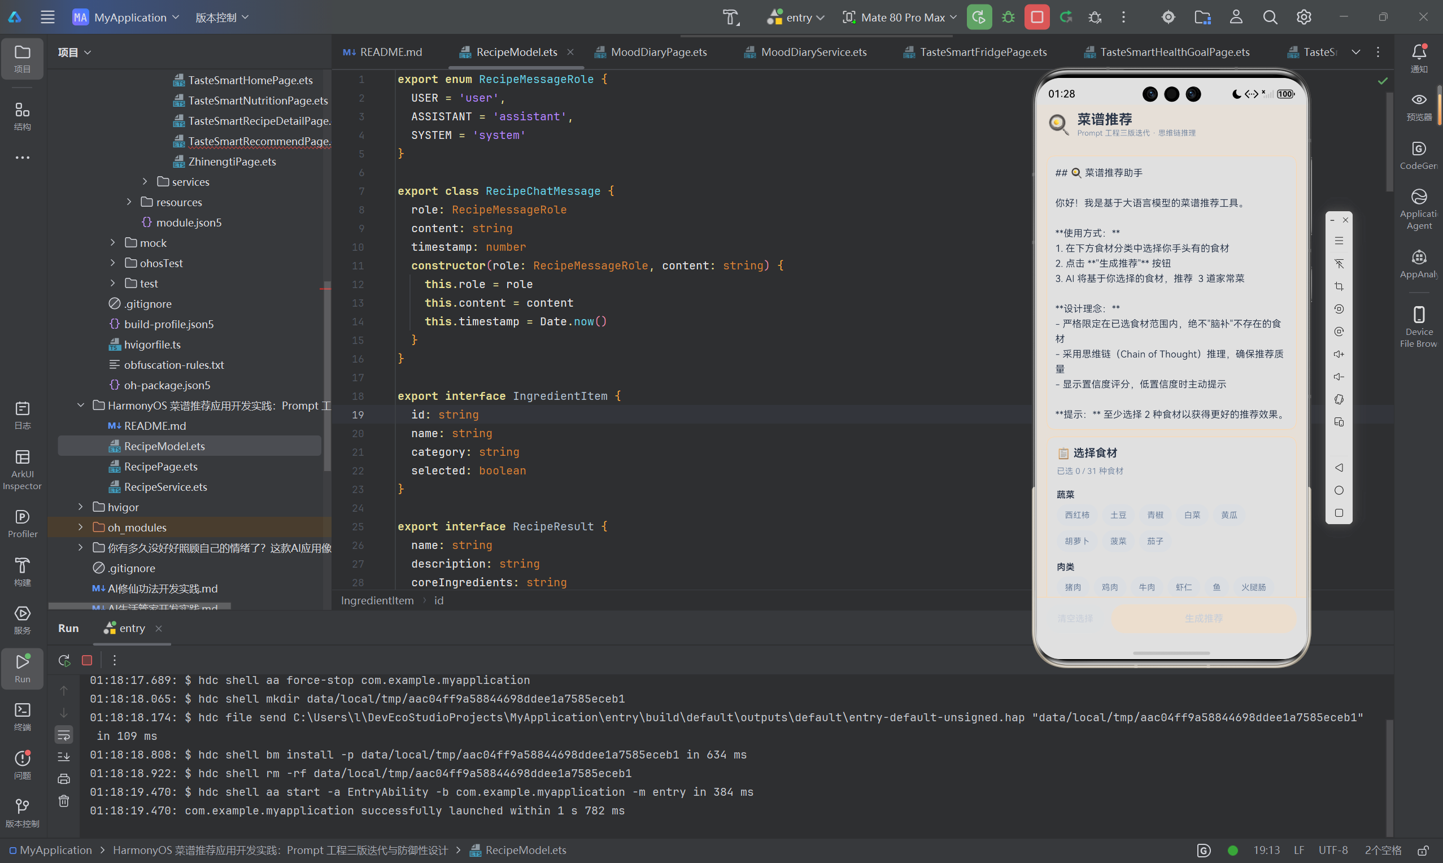Screen dimensions: 1443x863
Task: Open the Services panel
Action: [x=22, y=620]
